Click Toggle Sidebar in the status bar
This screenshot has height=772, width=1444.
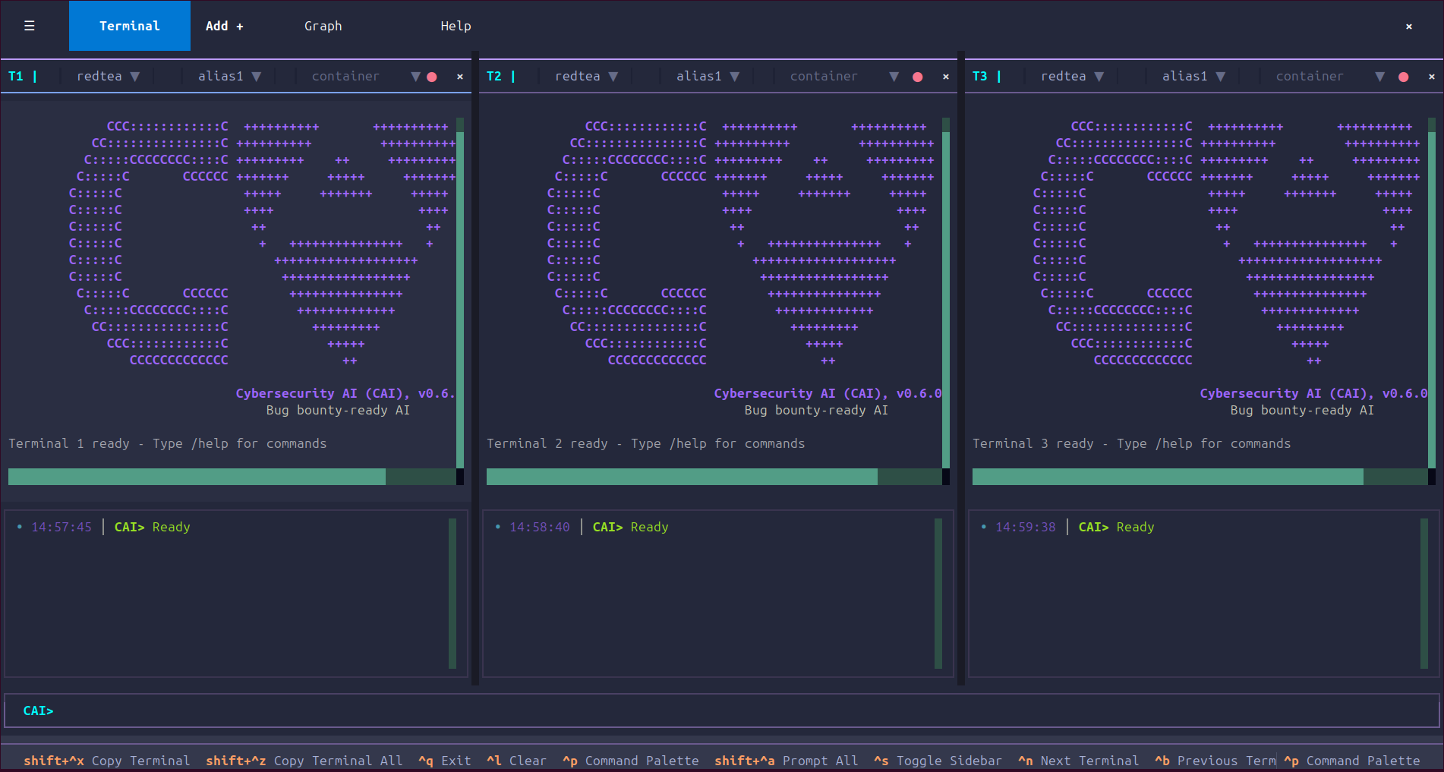(x=938, y=761)
